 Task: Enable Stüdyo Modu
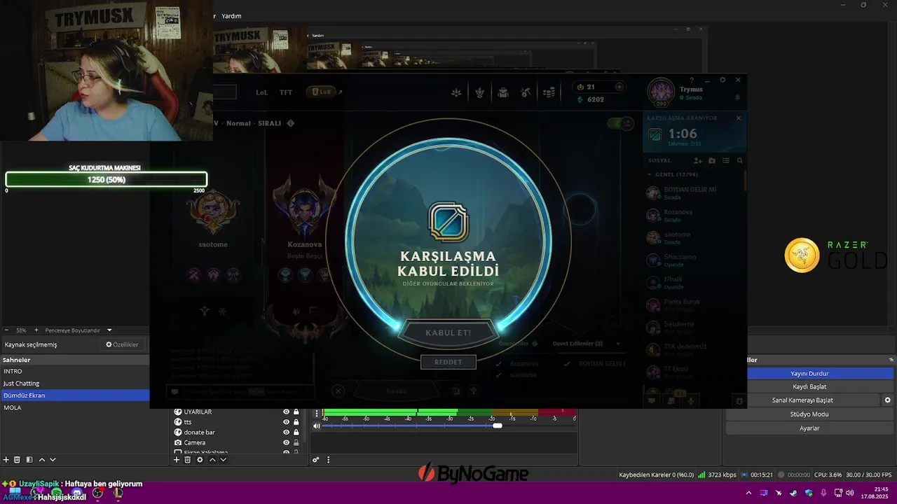[809, 414]
